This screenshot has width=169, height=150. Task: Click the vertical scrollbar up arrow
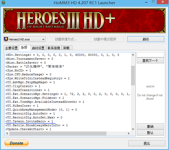(x=133, y=55)
